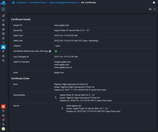Viewport: 158px width, 132px height.
Task: Click the SSL Certificates breadcrumb
Action: pyautogui.click(x=88, y=3)
